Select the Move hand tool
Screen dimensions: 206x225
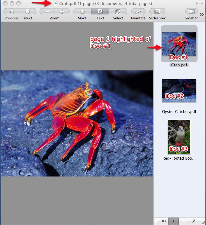click(82, 12)
